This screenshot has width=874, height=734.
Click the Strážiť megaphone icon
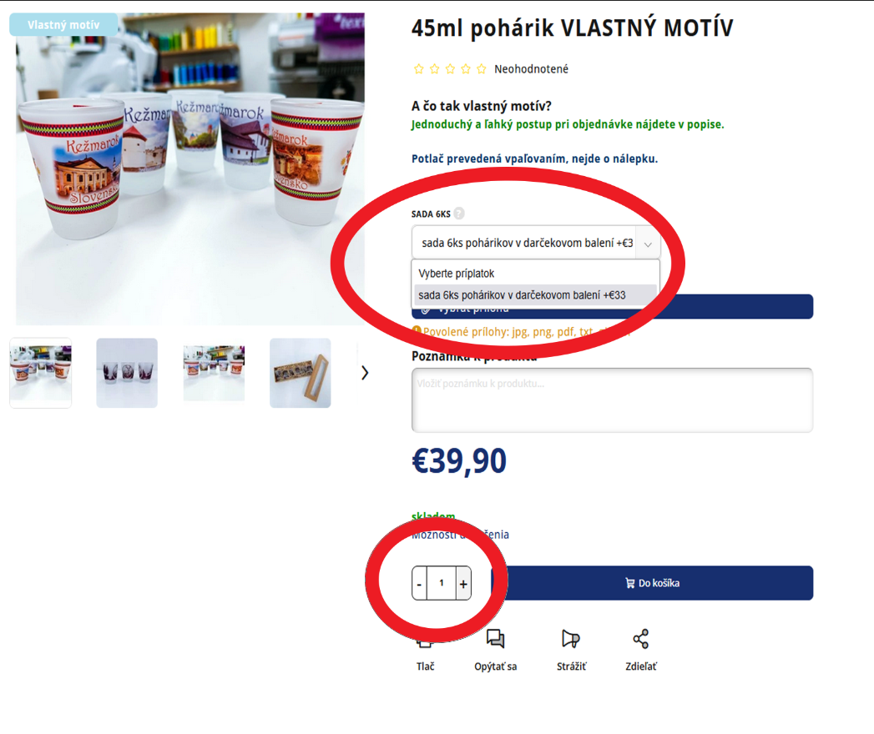(x=571, y=639)
